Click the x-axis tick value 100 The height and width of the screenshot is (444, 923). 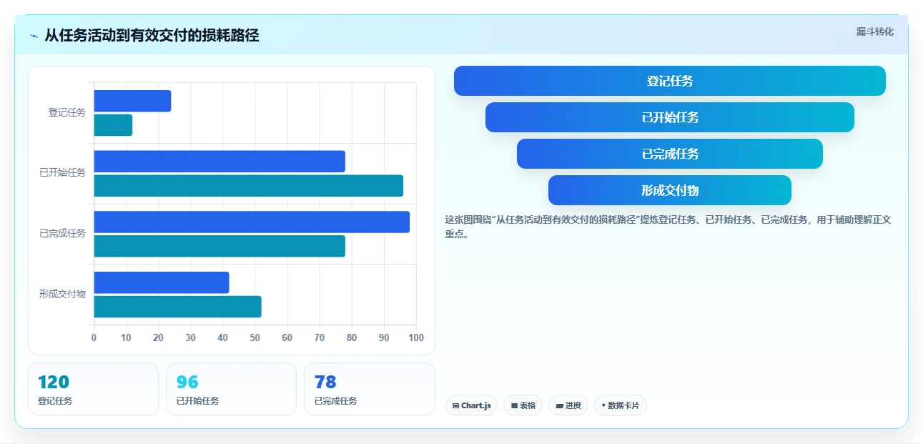tap(416, 337)
